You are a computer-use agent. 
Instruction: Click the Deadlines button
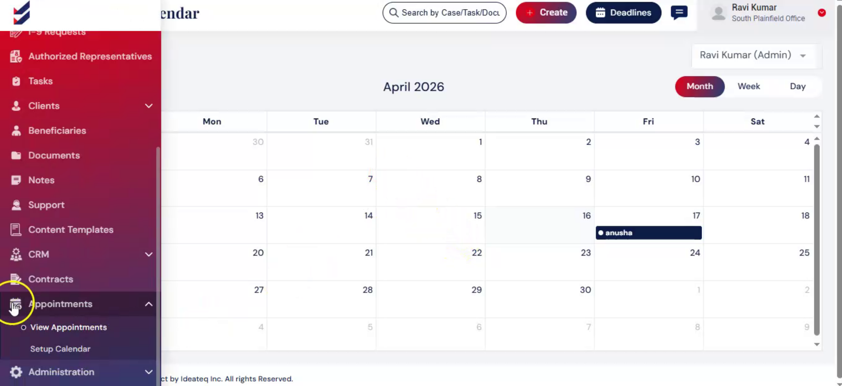click(x=623, y=13)
